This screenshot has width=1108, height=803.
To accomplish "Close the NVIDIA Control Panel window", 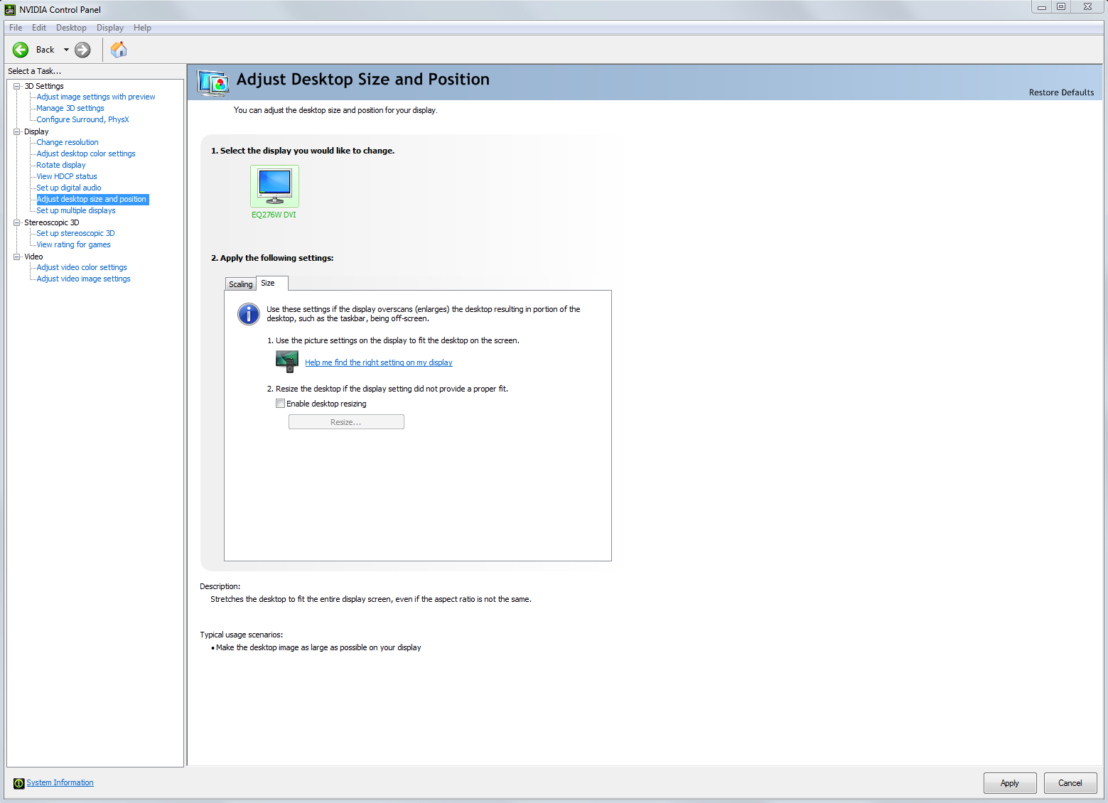I will click(1087, 7).
